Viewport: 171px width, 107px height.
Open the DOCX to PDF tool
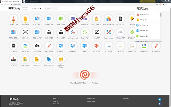tap(37, 33)
